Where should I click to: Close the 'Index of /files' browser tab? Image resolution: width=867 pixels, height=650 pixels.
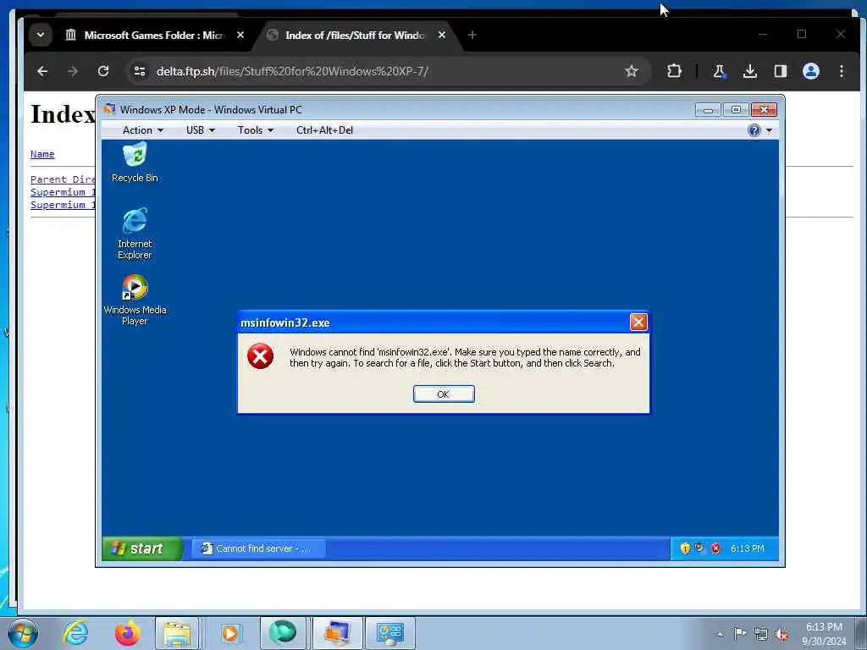tap(442, 35)
